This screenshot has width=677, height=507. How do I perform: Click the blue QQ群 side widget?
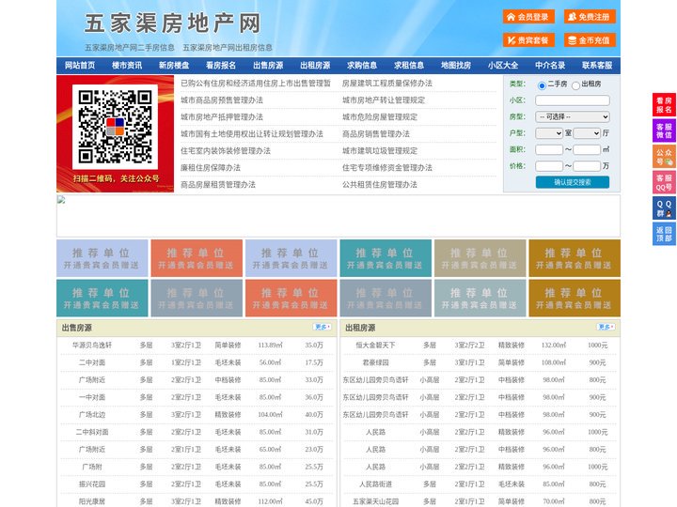click(x=664, y=208)
